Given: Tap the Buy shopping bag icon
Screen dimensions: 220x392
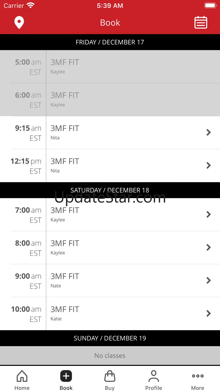Looking at the screenshot, I should pyautogui.click(x=110, y=376).
